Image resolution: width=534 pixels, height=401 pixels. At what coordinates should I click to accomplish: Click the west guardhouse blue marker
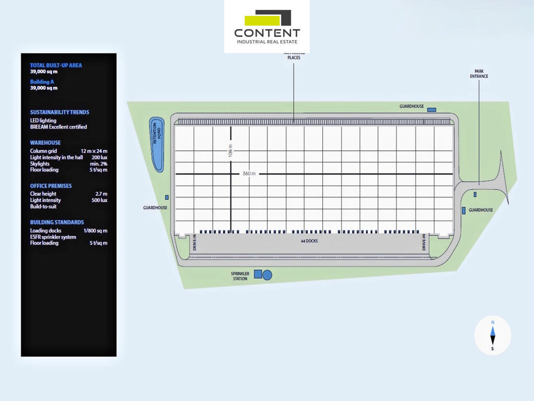167,197
